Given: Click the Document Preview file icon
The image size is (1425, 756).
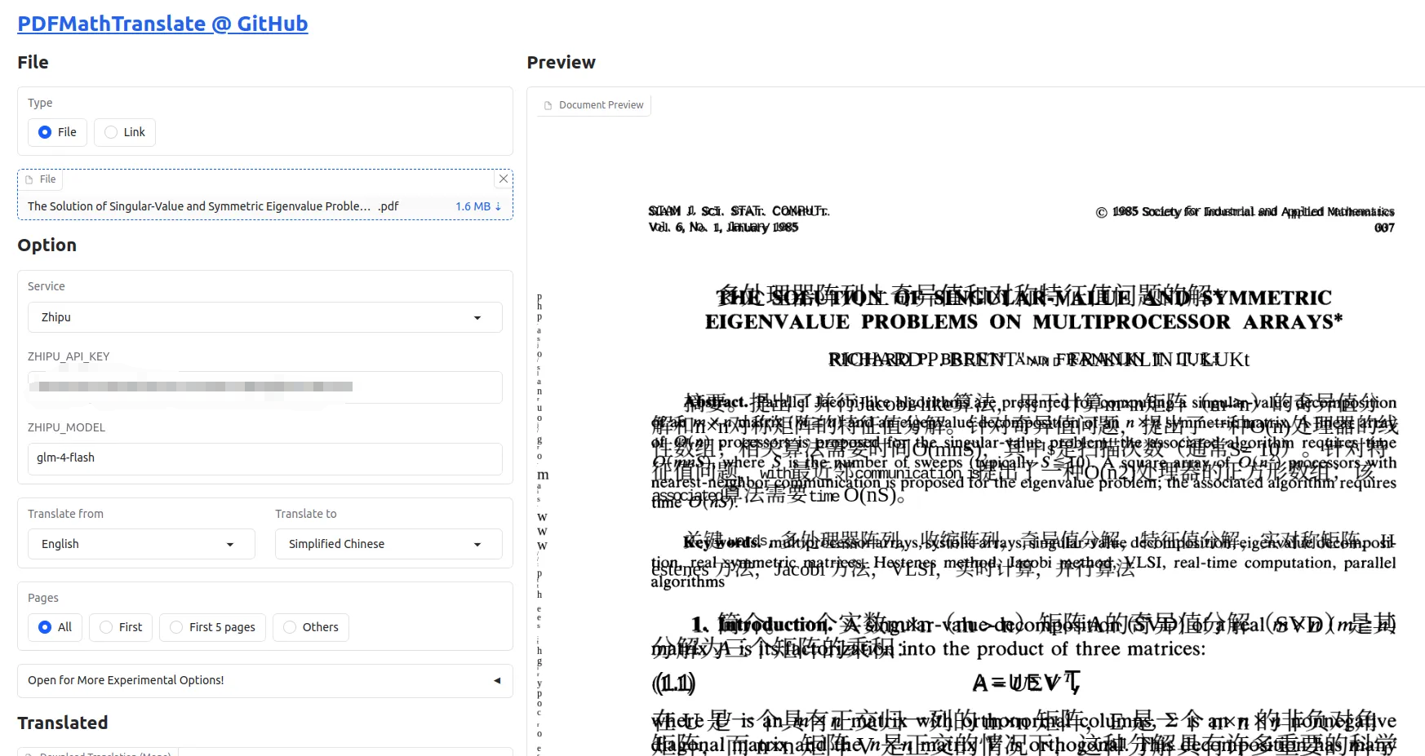Looking at the screenshot, I should (x=548, y=105).
